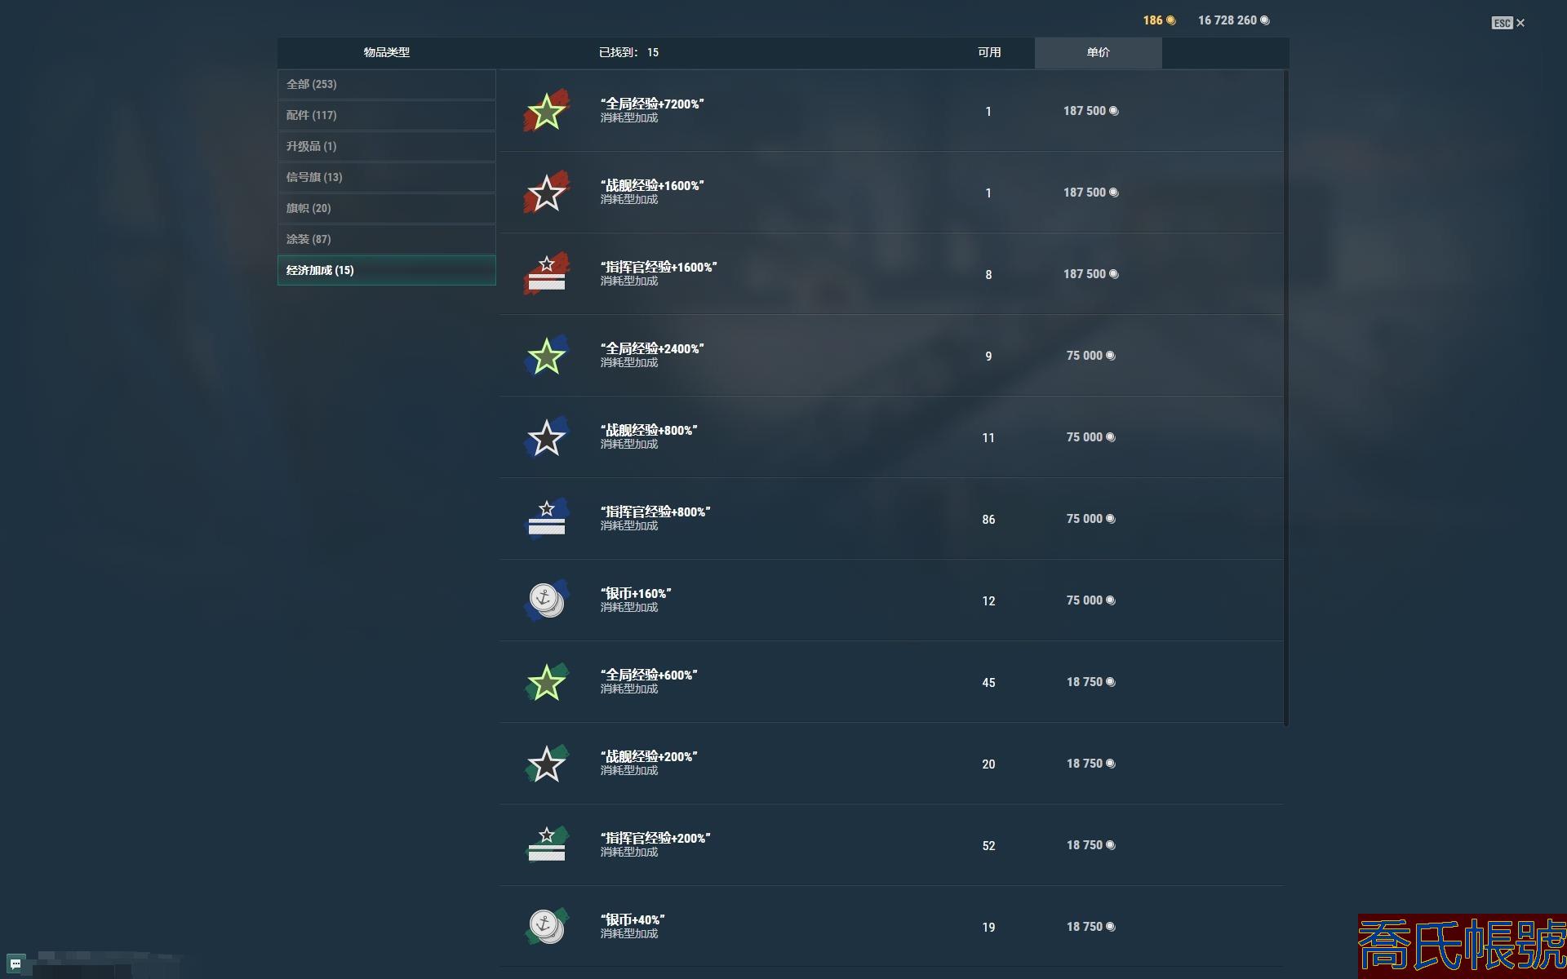
Task: Click the red 战舰经验+1600% star icon
Action: (546, 193)
